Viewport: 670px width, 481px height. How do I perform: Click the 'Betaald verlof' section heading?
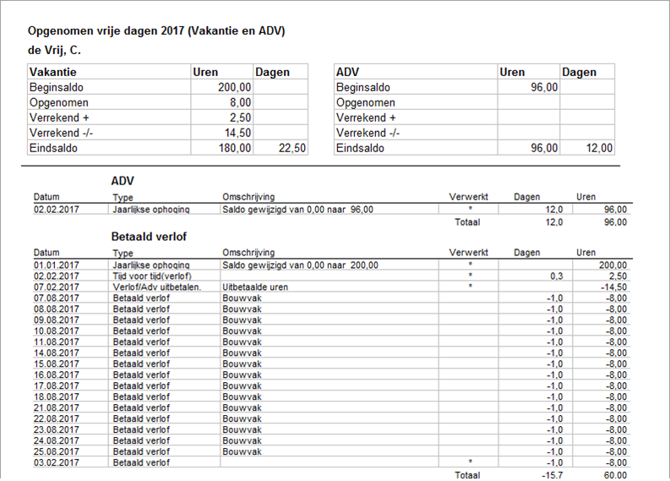pos(149,237)
